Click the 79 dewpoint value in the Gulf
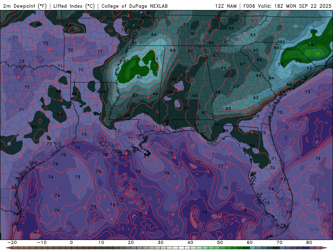The width and height of the screenshot is (333, 250). click(x=204, y=212)
